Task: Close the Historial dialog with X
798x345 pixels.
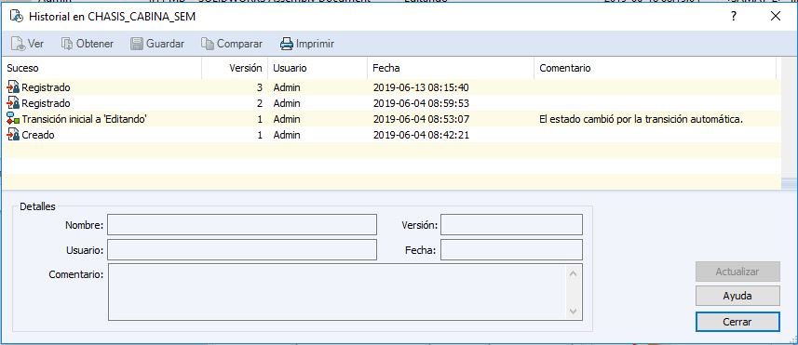Action: pyautogui.click(x=776, y=16)
